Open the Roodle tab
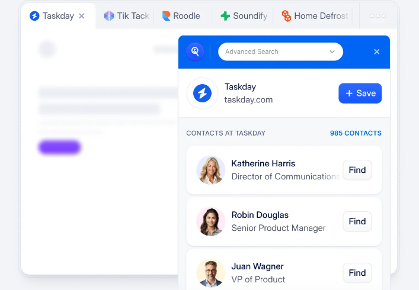The image size is (419, 290). coord(181,16)
